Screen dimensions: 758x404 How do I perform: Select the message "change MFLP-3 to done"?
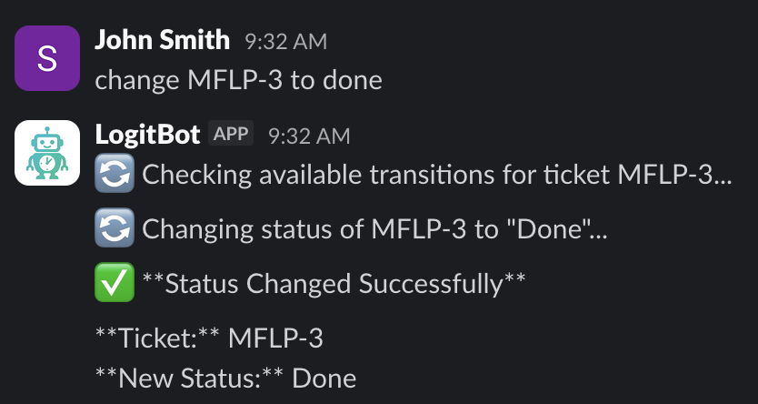point(238,80)
